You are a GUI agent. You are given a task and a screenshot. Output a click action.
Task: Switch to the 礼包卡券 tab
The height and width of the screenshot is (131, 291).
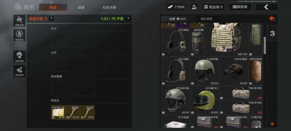click(109, 8)
